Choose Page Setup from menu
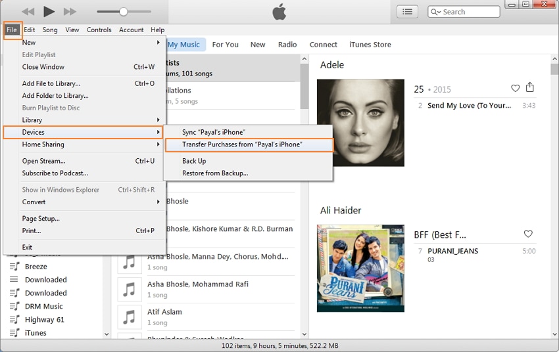This screenshot has width=559, height=352. (x=84, y=219)
